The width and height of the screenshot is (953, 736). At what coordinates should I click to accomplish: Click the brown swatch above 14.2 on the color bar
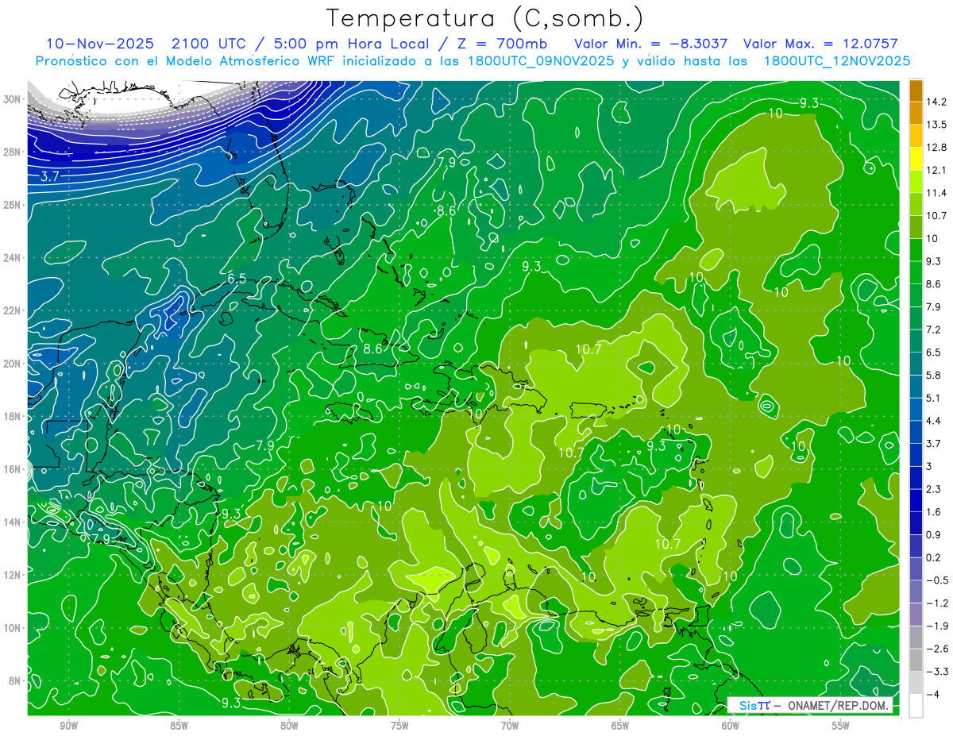click(x=916, y=91)
